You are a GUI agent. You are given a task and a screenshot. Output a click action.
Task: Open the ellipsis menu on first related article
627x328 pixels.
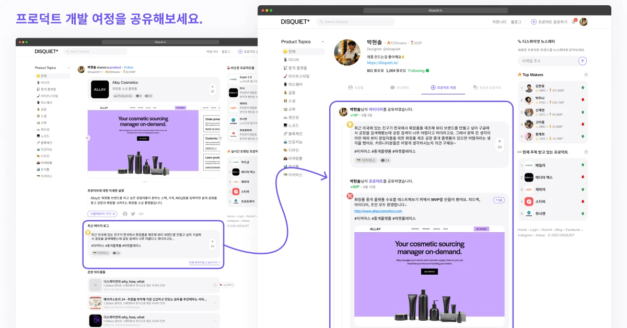click(214, 285)
